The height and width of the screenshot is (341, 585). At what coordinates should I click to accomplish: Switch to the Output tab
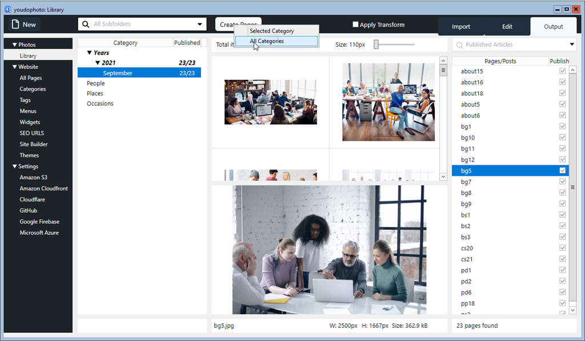point(553,26)
